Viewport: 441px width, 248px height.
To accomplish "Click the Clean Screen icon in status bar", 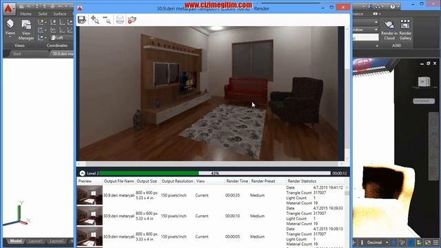I will pos(428,242).
